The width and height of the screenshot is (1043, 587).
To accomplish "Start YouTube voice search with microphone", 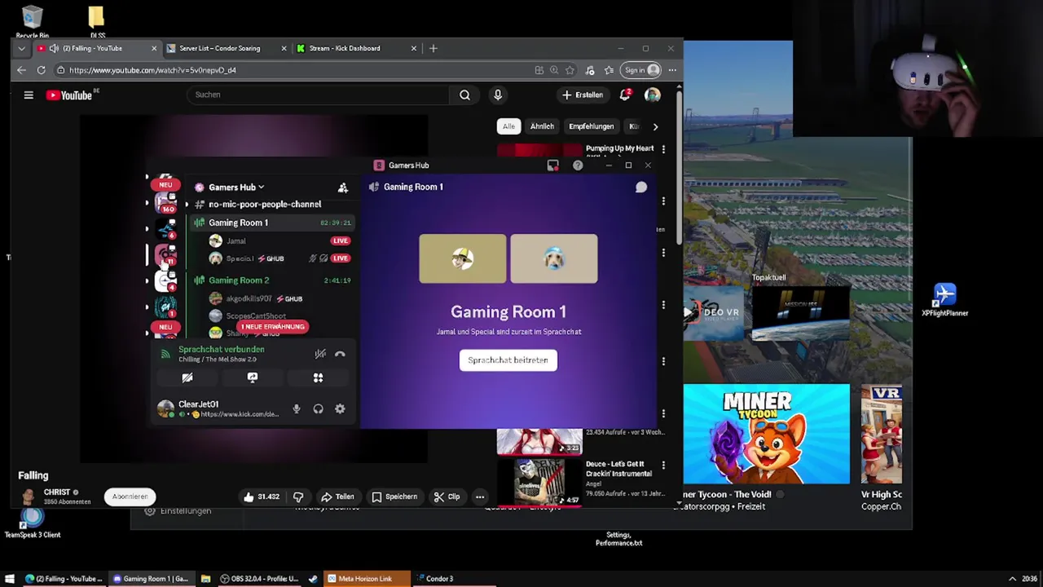I will (x=498, y=95).
